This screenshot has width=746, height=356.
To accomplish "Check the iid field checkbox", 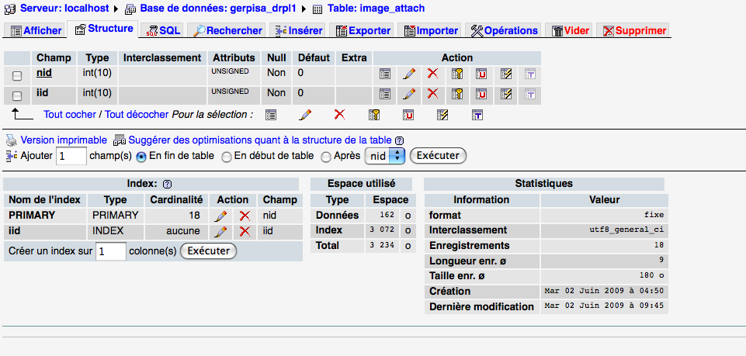I will [16, 96].
